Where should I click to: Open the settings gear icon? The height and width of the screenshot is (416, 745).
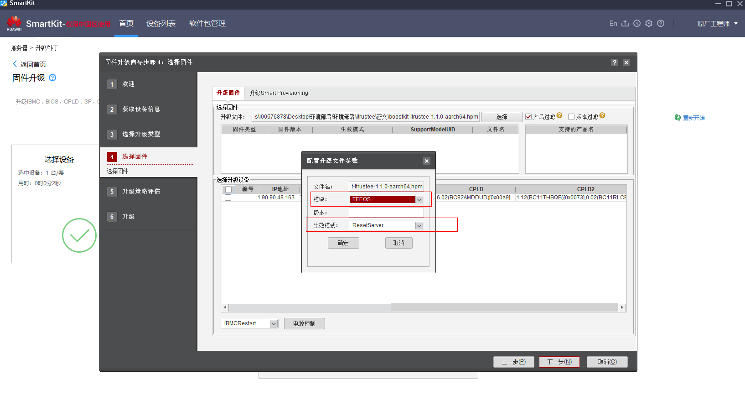pos(649,23)
